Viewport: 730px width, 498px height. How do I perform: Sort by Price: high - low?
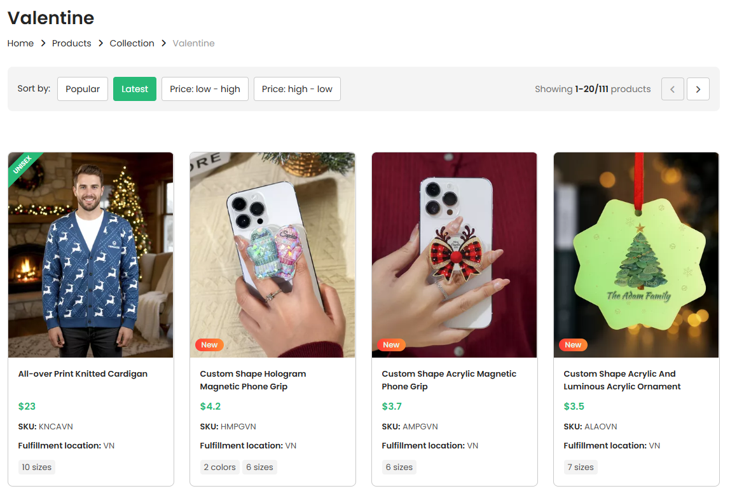click(297, 89)
